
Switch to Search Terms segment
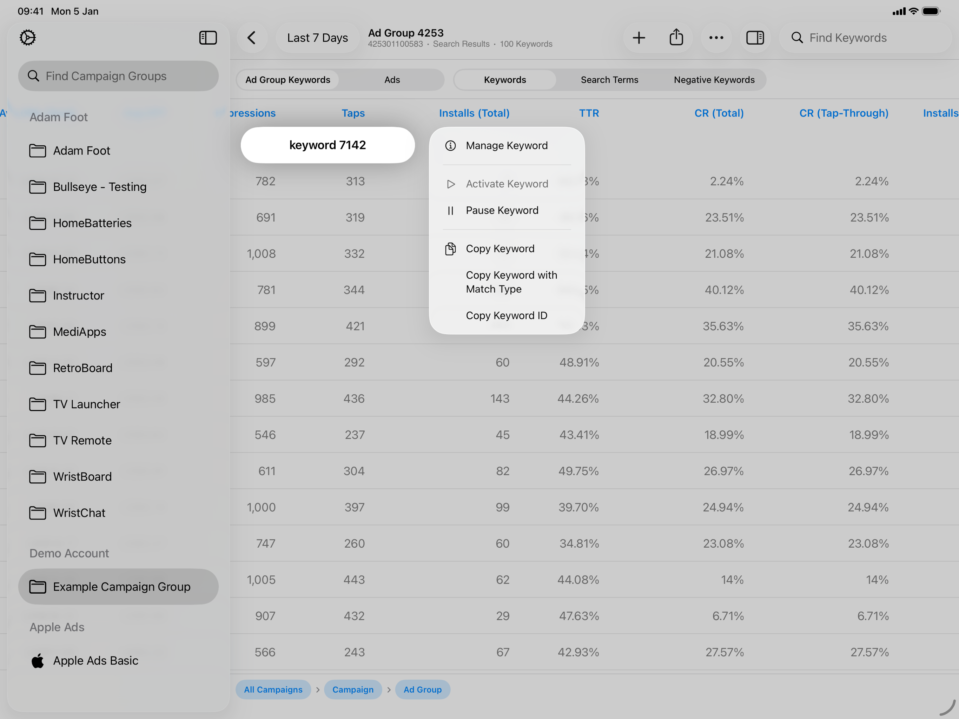[609, 80]
